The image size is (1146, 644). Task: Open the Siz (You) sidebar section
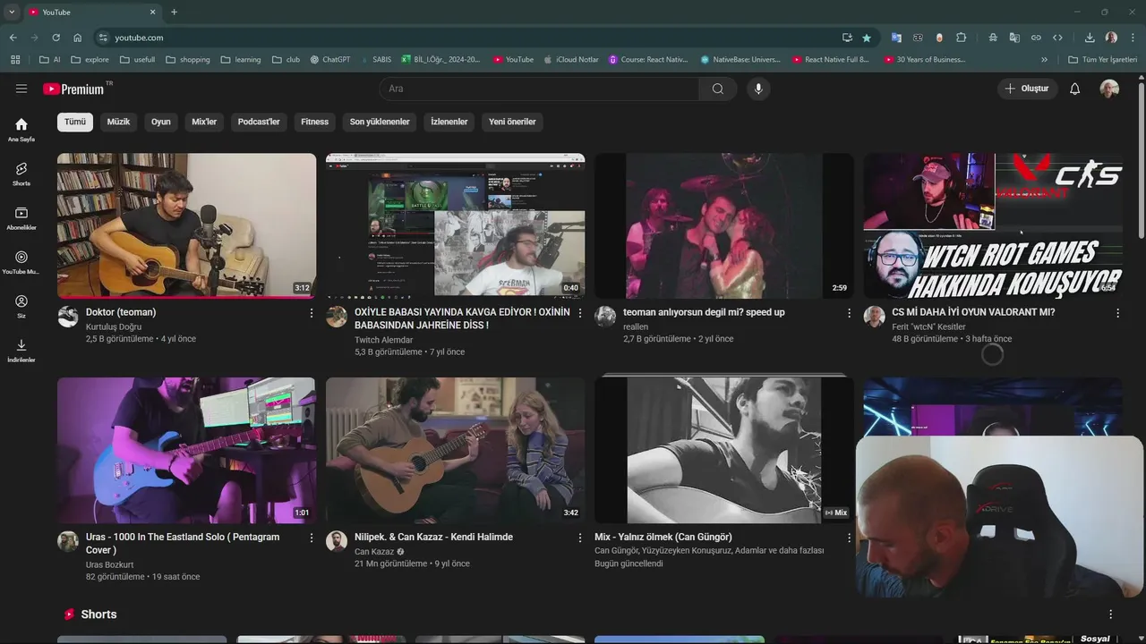21,307
